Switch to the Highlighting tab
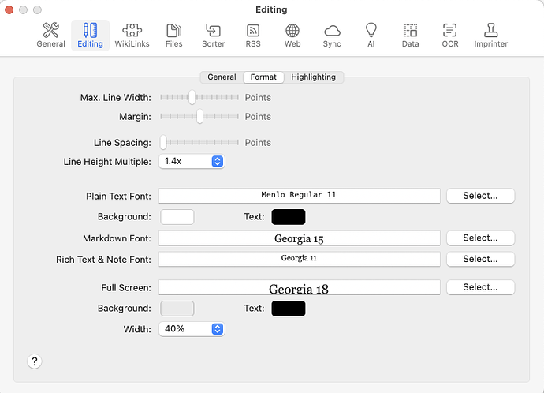This screenshot has width=544, height=393. 313,77
